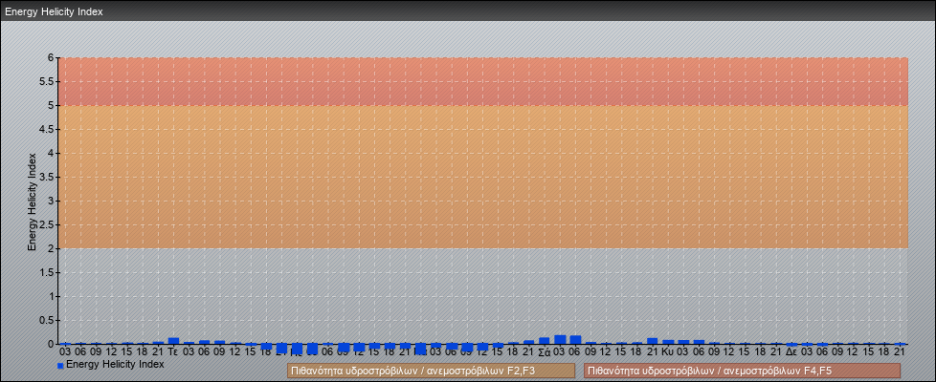Image resolution: width=936 pixels, height=382 pixels.
Task: Click the F4,F5 waterspout probability band label
Action: pos(742,371)
